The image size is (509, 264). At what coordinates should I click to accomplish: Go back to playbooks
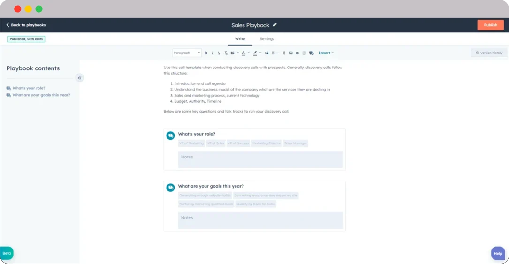tap(26, 25)
